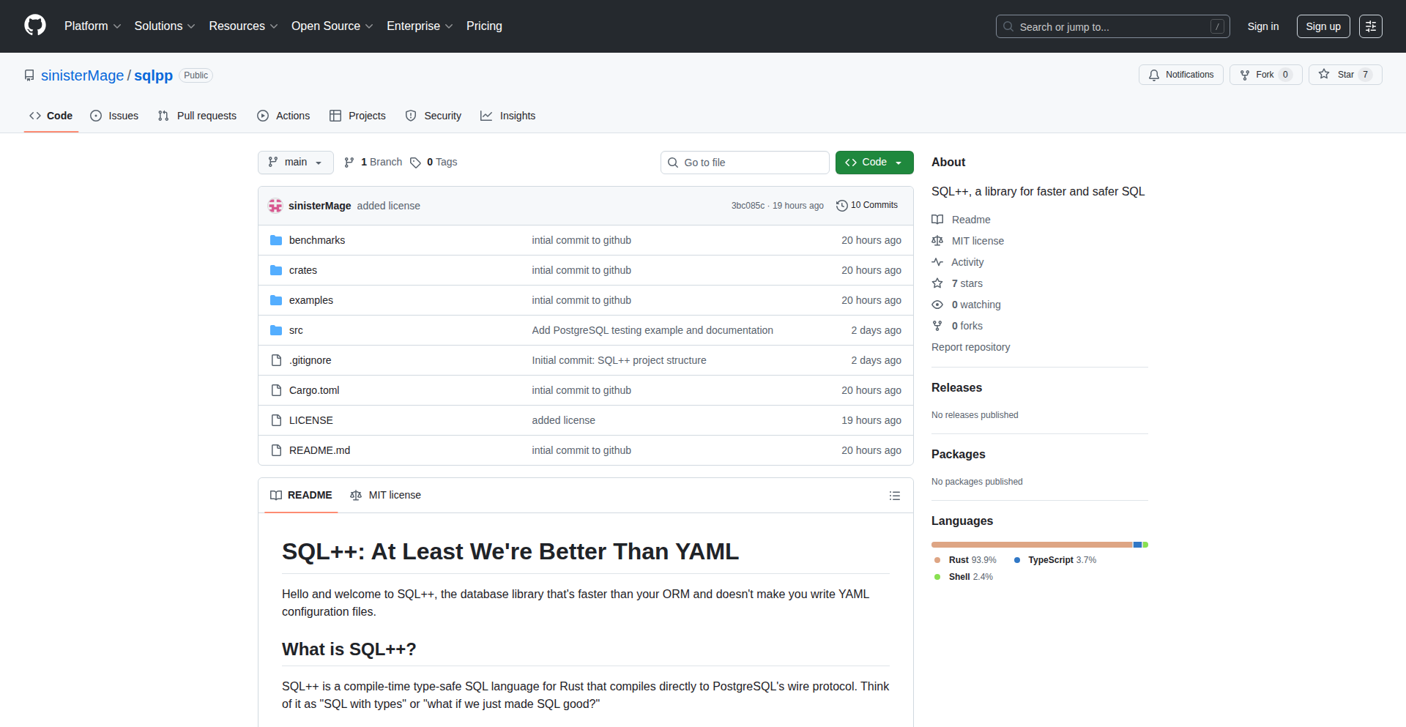Open the README outline list icon
This screenshot has height=727, width=1406.
point(894,496)
